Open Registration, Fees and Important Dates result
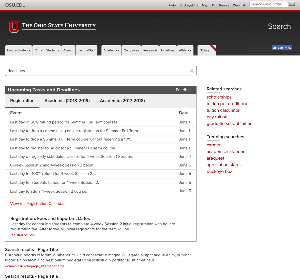This screenshot has height=280, width=300. pyautogui.click(x=50, y=218)
